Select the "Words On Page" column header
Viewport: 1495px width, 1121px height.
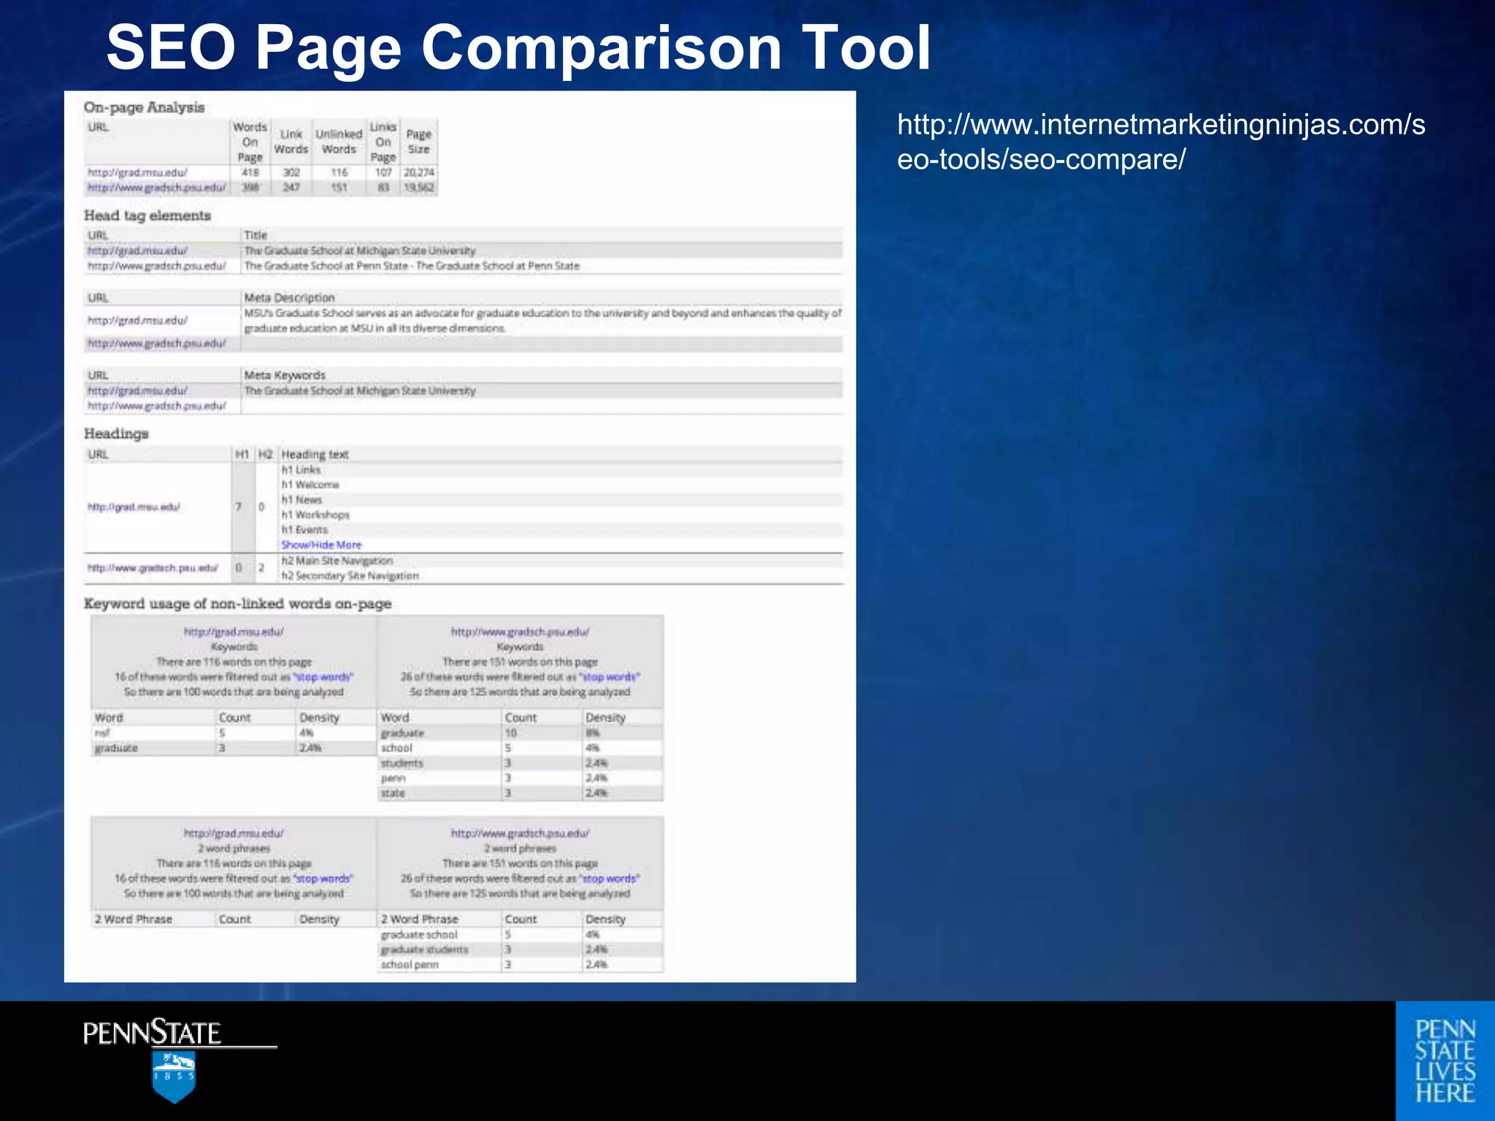250,142
